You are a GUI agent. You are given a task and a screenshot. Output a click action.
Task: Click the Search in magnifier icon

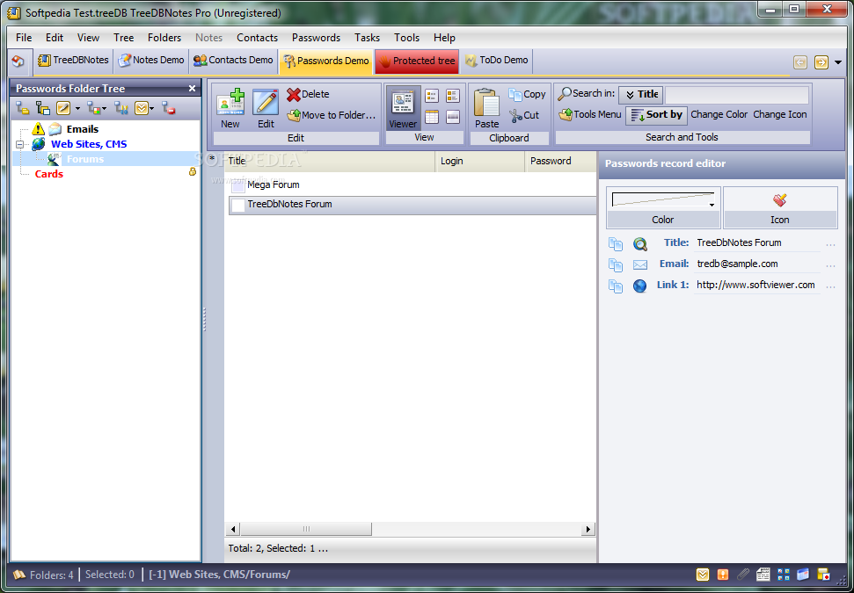tap(565, 94)
